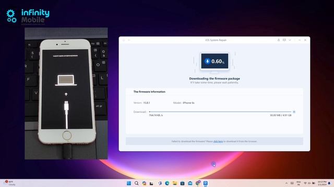334x187 pixels.
Task: Open the notifications bell icon
Action: click(x=329, y=183)
